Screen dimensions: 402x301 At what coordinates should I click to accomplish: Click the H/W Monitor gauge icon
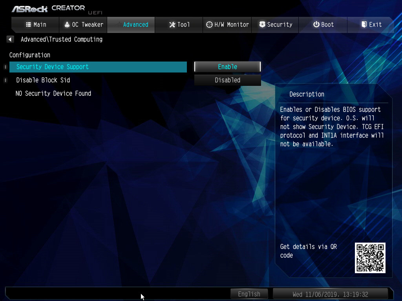click(x=209, y=25)
